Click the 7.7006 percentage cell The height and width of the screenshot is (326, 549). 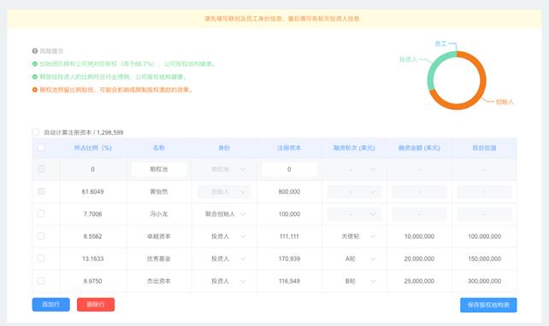pyautogui.click(x=92, y=214)
